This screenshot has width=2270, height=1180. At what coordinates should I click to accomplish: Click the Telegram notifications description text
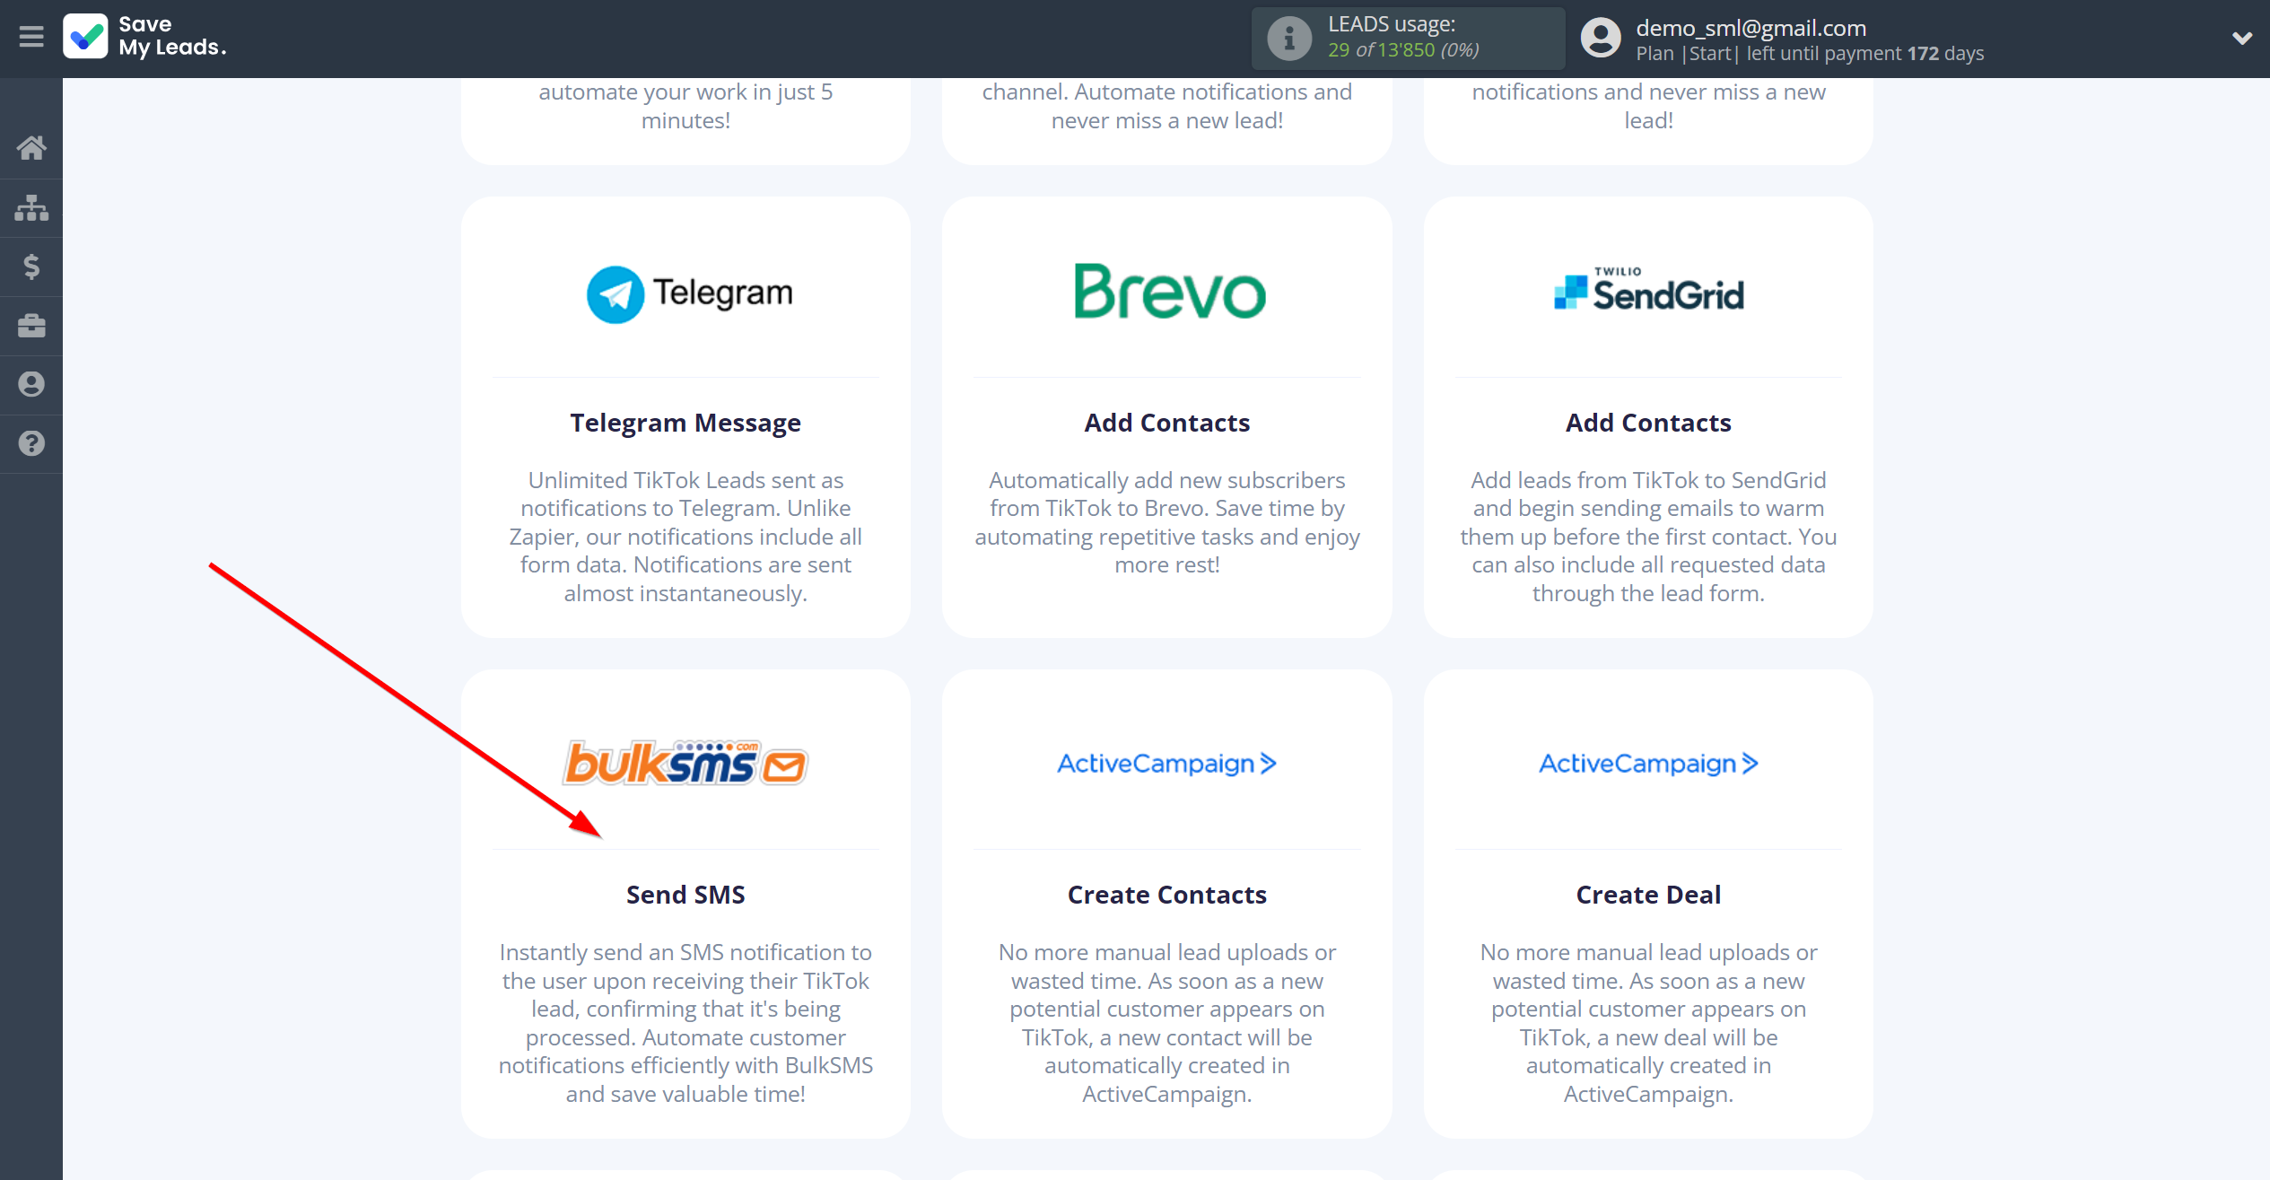click(x=685, y=537)
